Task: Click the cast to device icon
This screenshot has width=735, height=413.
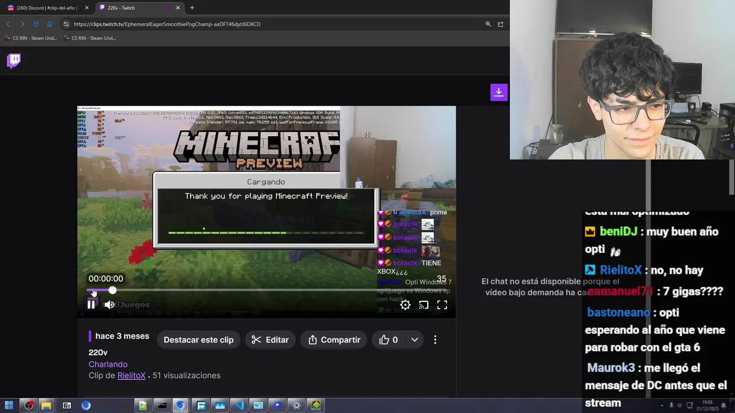Action: coord(424,305)
